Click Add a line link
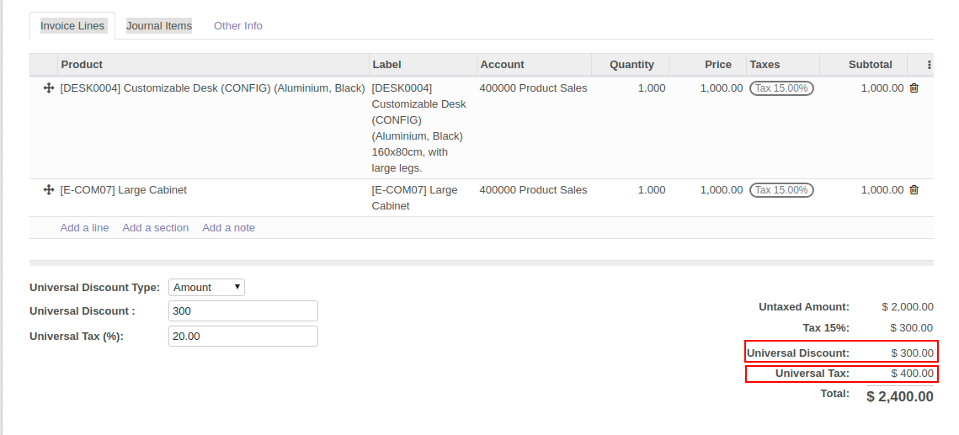Image resolution: width=959 pixels, height=435 pixels. [84, 228]
